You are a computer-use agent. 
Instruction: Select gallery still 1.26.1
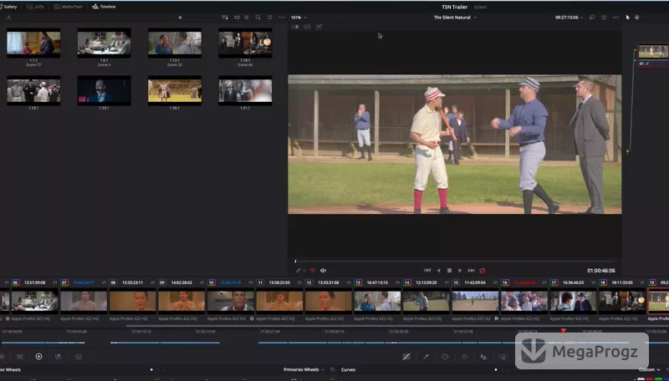pyautogui.click(x=175, y=91)
